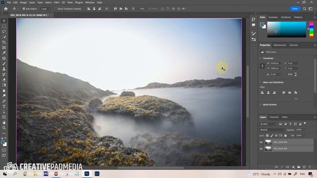317x178 pixels.
Task: Toggle the link width and height constraint
Action: [263, 66]
